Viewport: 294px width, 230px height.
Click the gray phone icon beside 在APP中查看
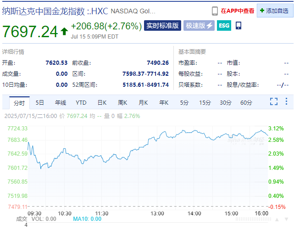(x=215, y=11)
